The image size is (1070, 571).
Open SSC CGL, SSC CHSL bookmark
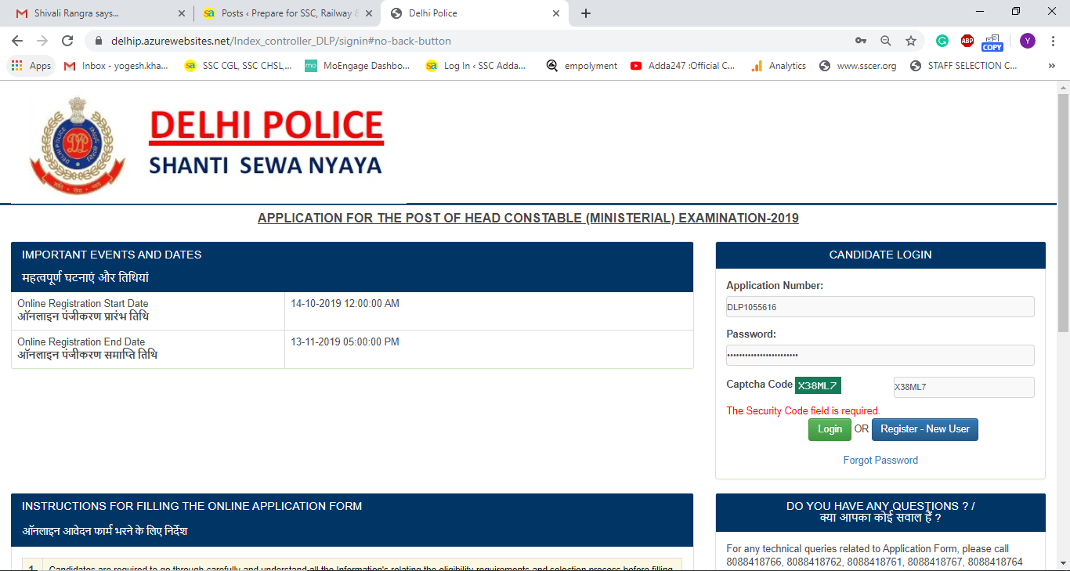point(237,66)
